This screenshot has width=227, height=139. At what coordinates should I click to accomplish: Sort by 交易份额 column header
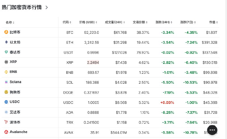pyautogui.click(x=140, y=22)
